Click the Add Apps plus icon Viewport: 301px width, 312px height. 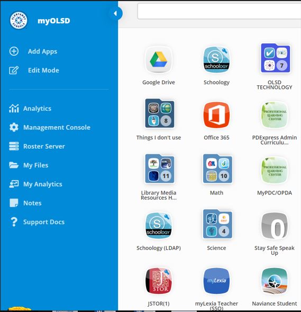[x=14, y=51]
